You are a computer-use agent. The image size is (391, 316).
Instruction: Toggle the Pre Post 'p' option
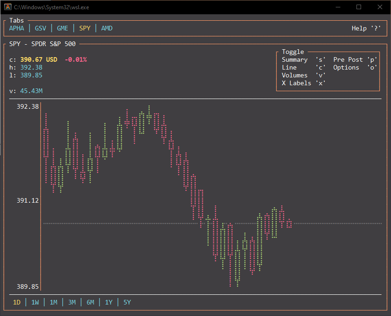coord(355,59)
